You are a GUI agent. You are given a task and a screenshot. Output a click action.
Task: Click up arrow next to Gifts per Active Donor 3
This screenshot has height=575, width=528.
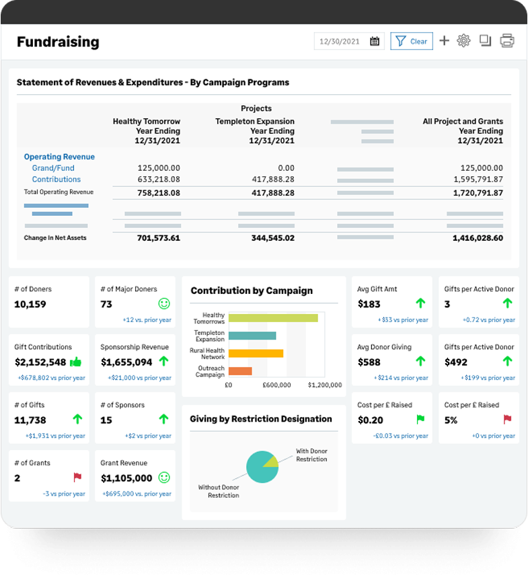point(507,303)
